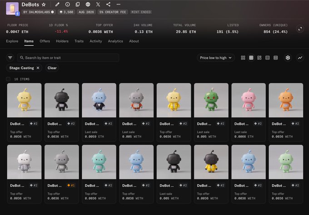
Task: Click the 24H volume 0.13 ETH
Action: click(x=144, y=32)
